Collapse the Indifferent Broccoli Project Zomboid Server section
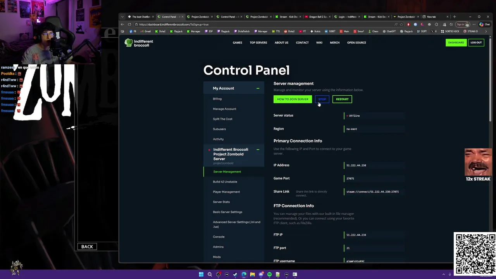496x279 pixels. [258, 150]
